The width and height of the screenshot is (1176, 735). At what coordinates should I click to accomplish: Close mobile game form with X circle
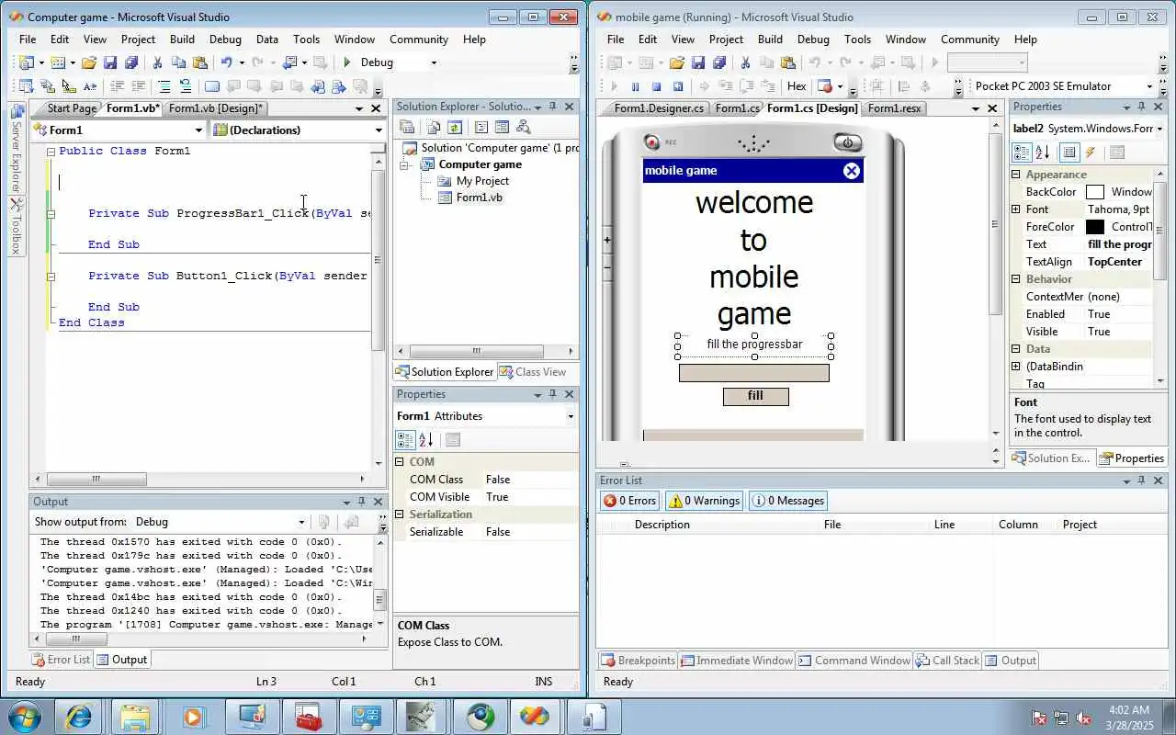[x=852, y=171]
